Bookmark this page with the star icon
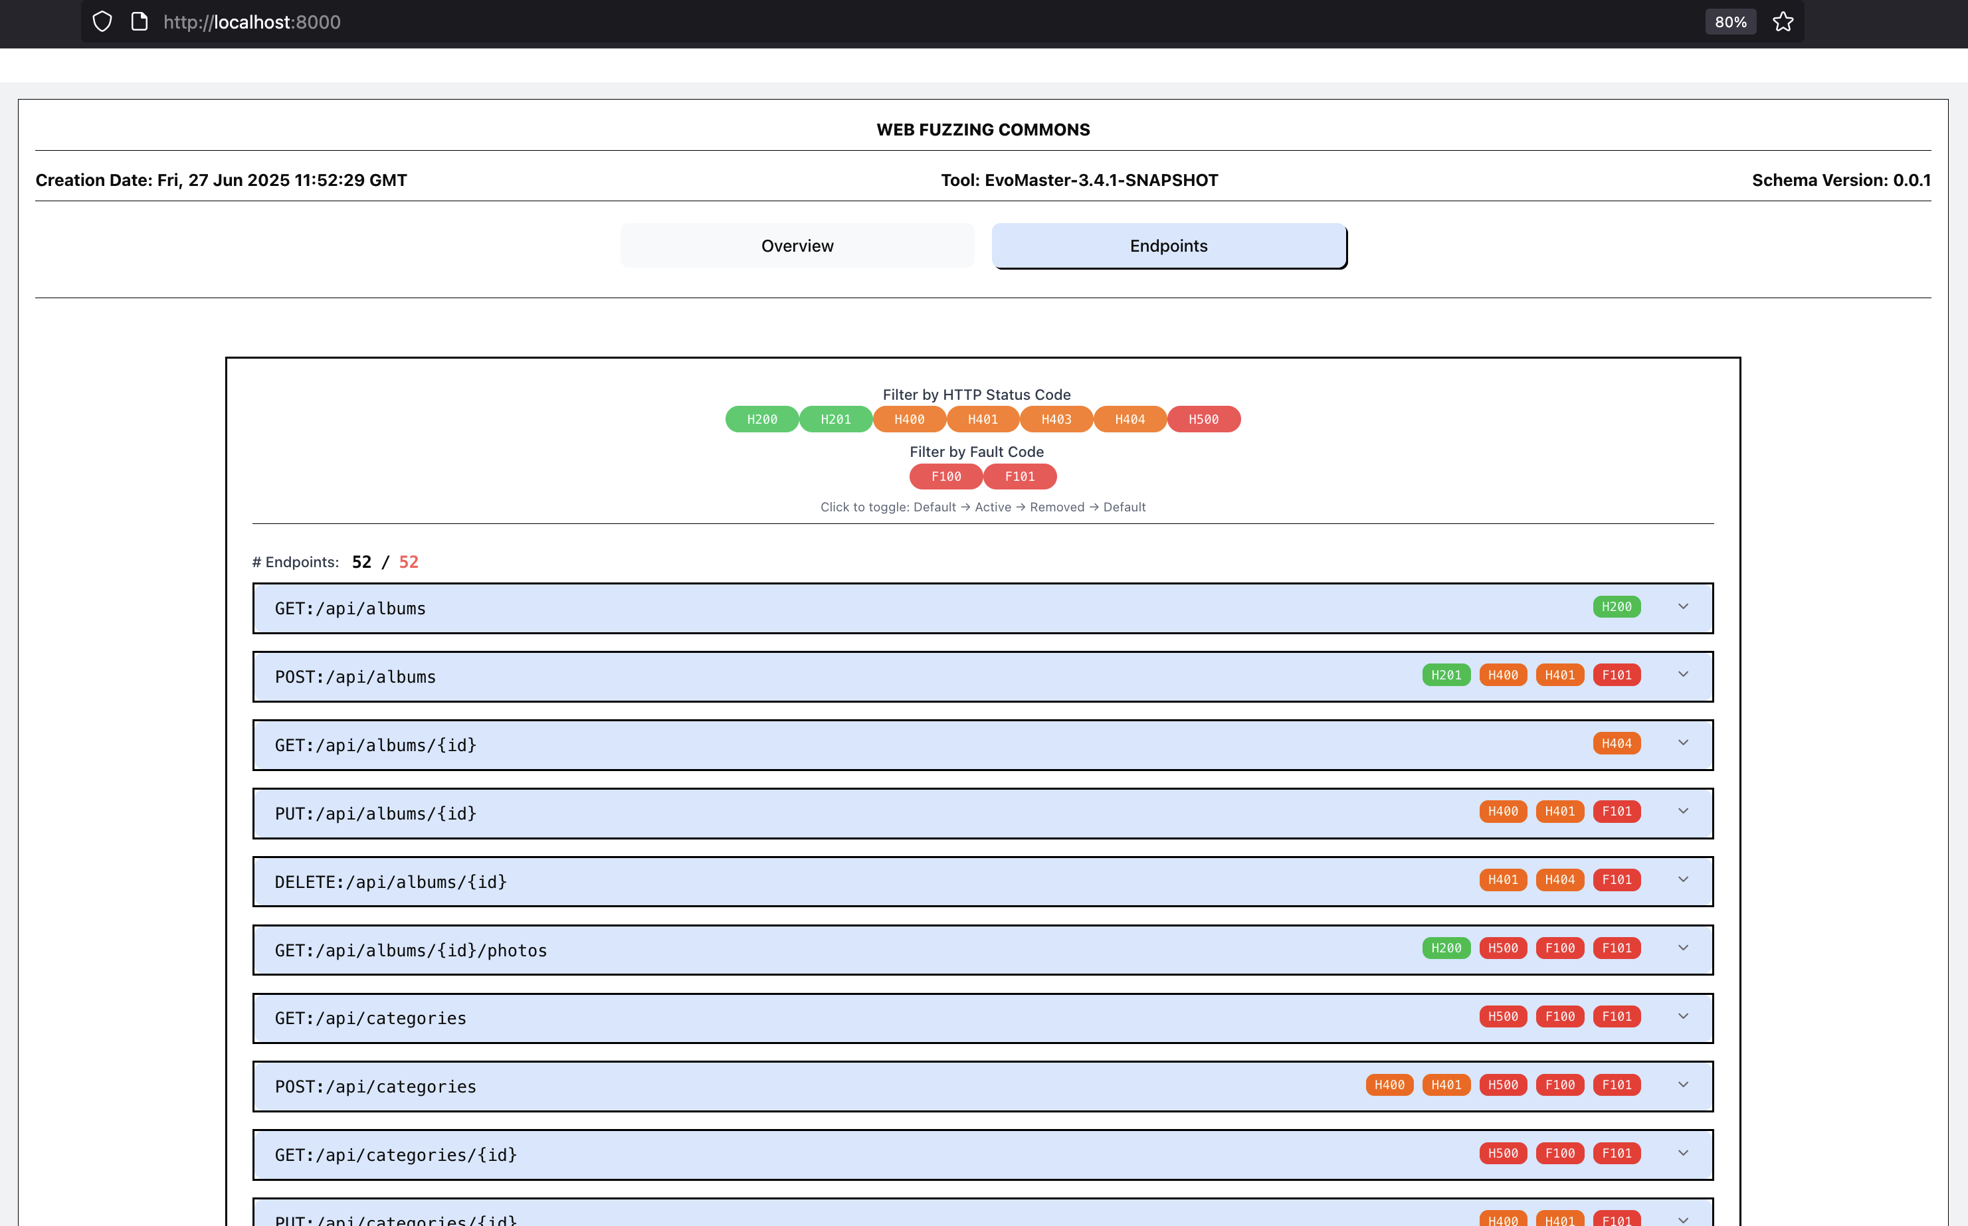The image size is (1968, 1226). pos(1782,22)
